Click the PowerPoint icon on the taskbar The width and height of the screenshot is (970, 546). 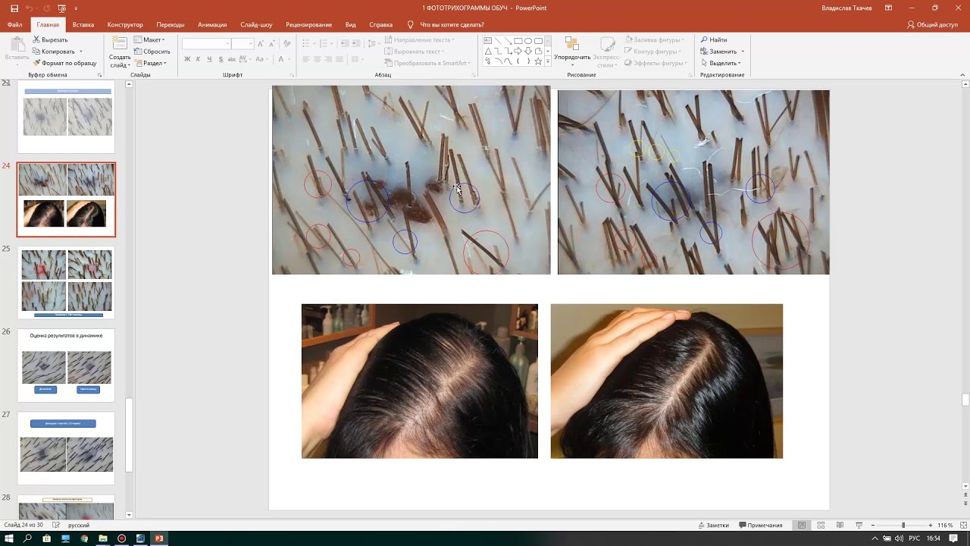click(x=159, y=538)
